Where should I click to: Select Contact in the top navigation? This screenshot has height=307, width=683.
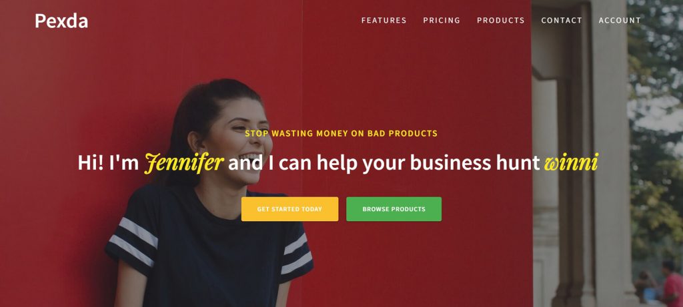coord(562,21)
